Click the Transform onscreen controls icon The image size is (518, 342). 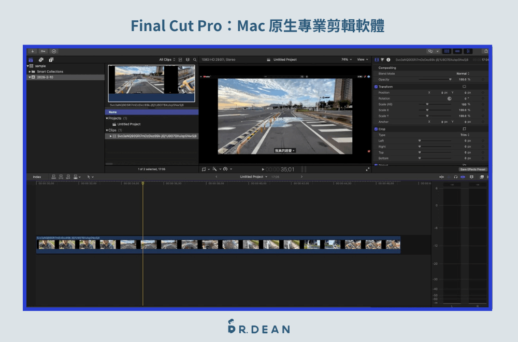[464, 87]
